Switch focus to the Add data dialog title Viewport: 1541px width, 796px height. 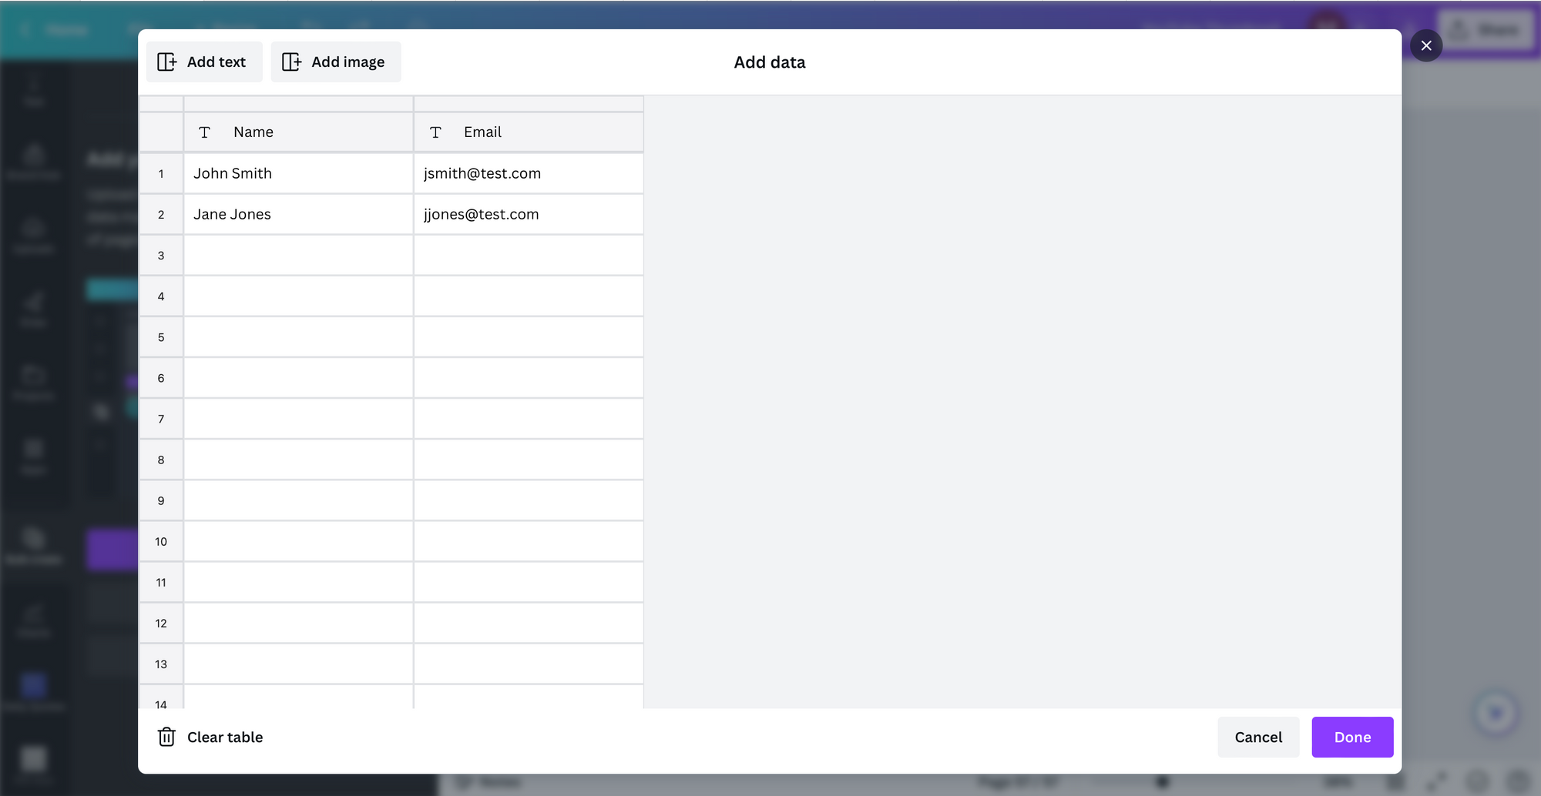tap(768, 62)
